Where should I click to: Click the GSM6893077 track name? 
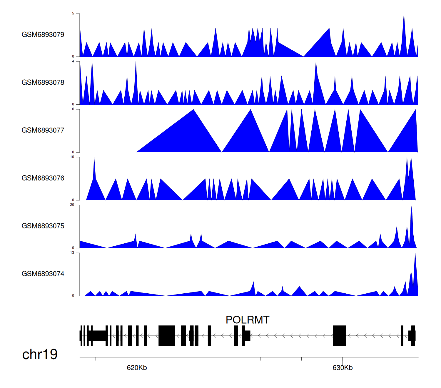click(x=43, y=131)
